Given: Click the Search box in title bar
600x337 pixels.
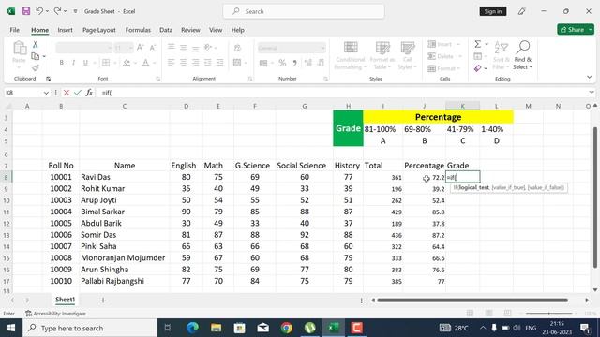Looking at the screenshot, I should [304, 11].
